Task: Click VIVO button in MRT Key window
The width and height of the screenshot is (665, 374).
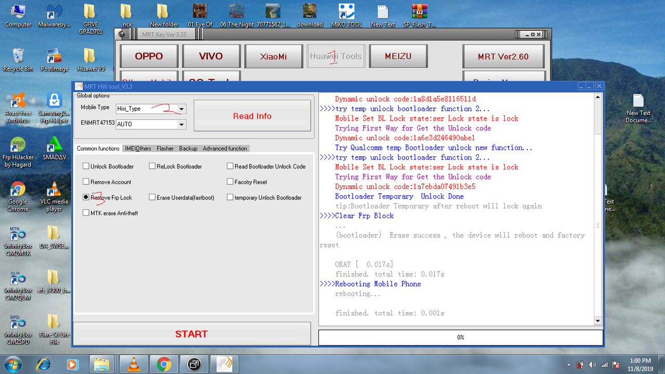Action: pos(211,56)
